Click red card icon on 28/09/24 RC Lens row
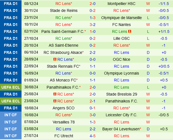 tap(55, 59)
